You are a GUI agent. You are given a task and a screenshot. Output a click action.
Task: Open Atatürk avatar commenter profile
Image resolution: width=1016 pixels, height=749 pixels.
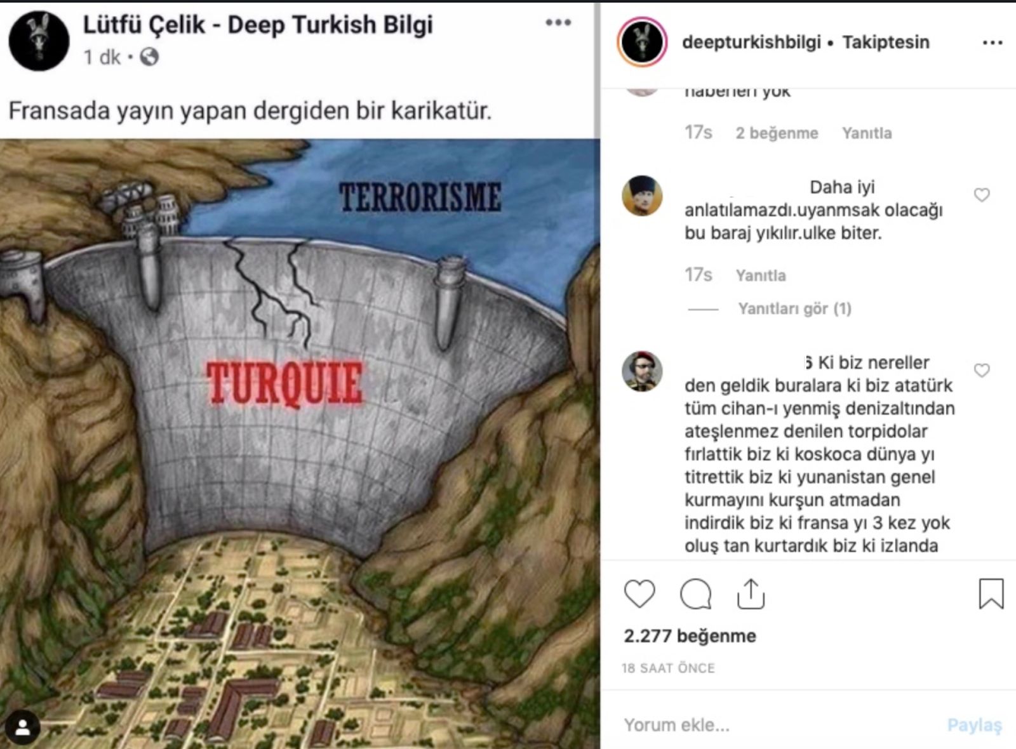pos(642,196)
